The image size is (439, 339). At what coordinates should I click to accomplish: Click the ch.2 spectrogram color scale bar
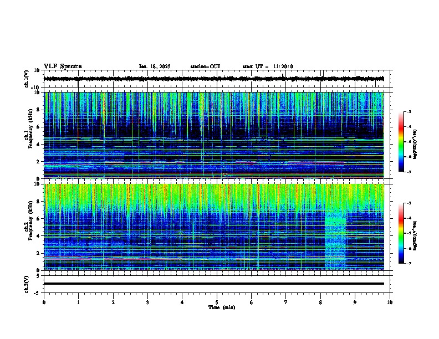(401, 233)
